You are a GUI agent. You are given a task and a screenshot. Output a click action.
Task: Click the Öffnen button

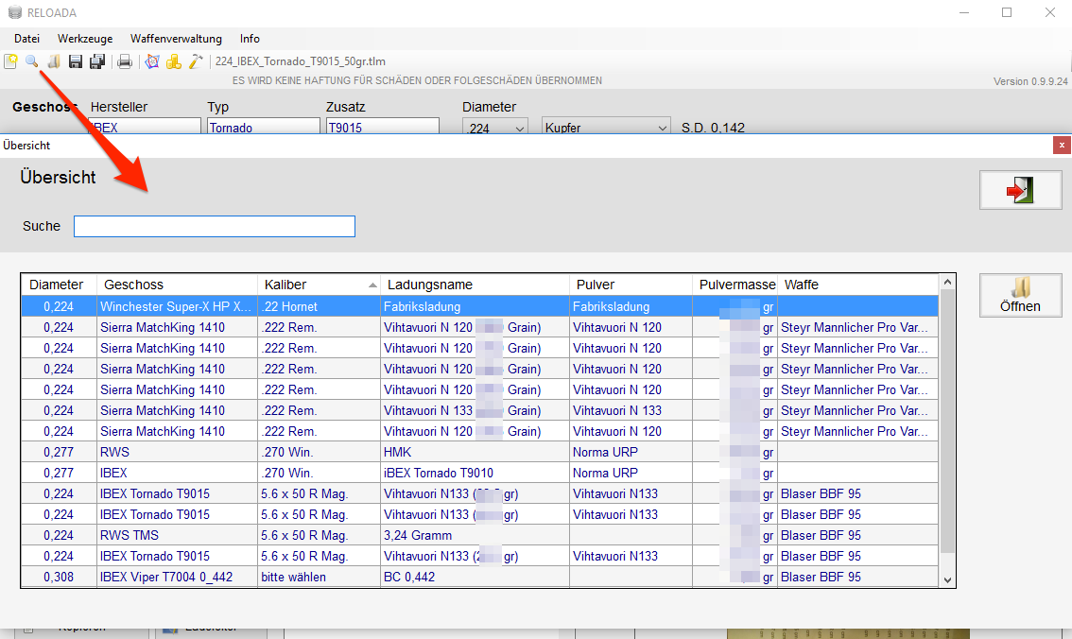point(1020,295)
